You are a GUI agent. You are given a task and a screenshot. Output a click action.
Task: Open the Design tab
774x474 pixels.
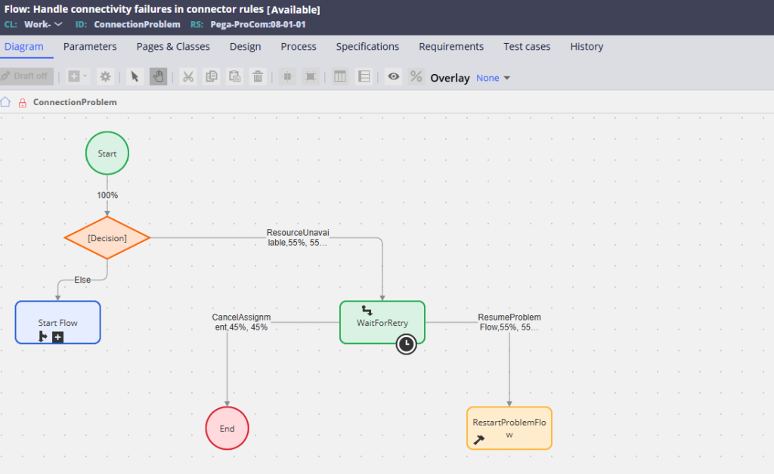(x=246, y=46)
